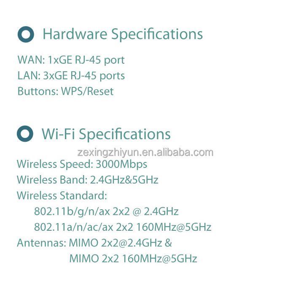
Task: Click the WPS/Reset value text
Action: [x=87, y=92]
